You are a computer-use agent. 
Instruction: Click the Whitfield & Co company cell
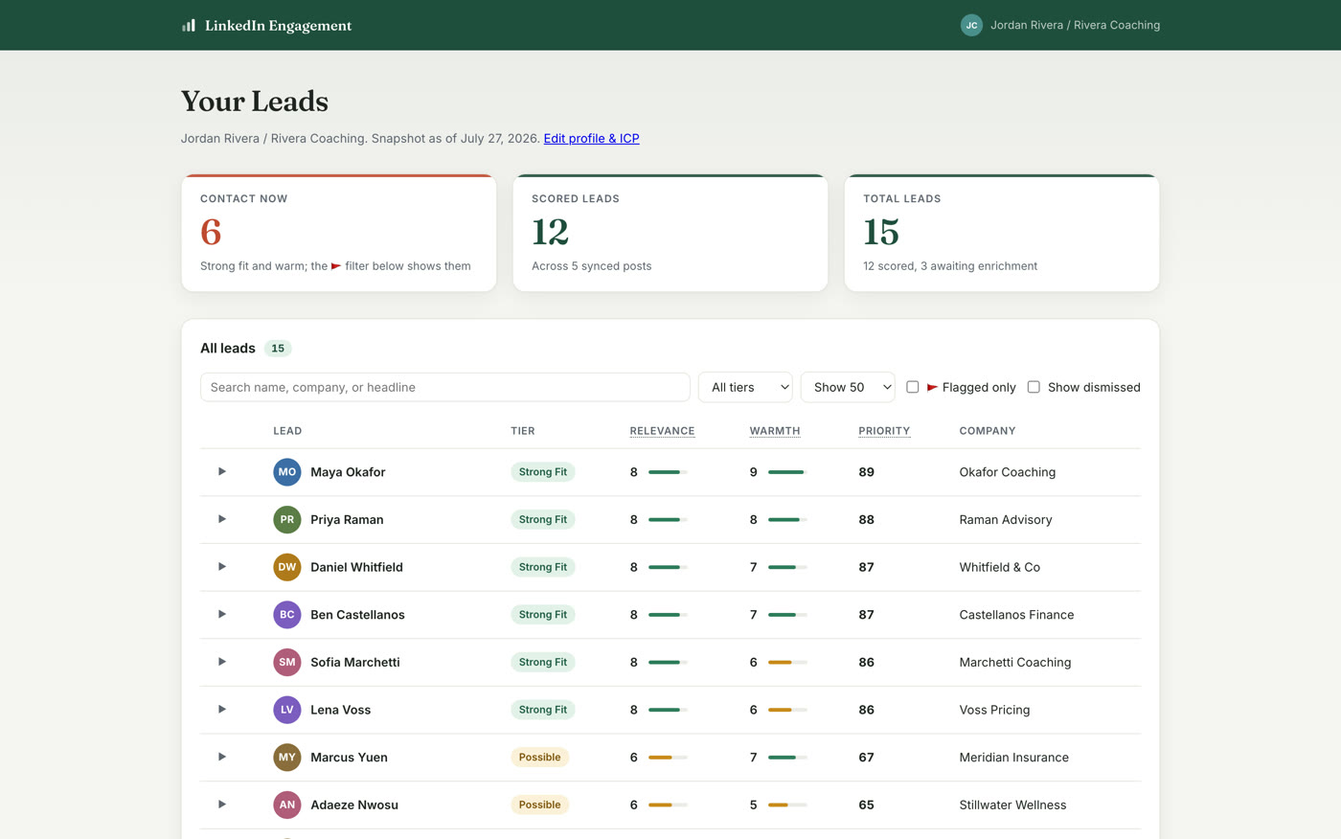click(x=1000, y=567)
